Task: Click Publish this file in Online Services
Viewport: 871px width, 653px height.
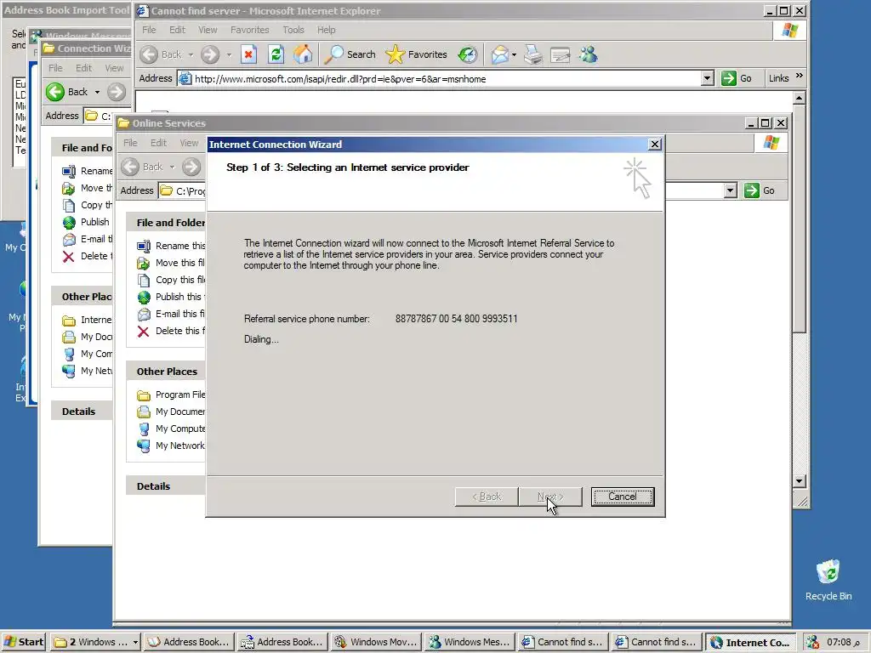Action: [172, 297]
